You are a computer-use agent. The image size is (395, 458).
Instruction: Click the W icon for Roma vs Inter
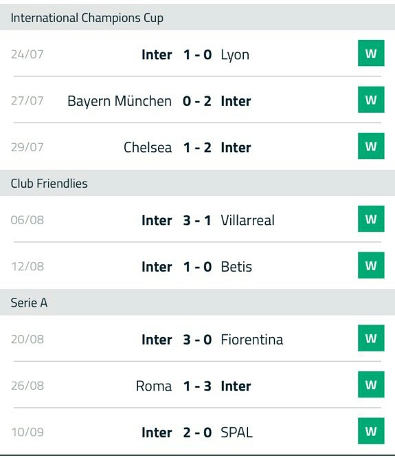pyautogui.click(x=371, y=384)
